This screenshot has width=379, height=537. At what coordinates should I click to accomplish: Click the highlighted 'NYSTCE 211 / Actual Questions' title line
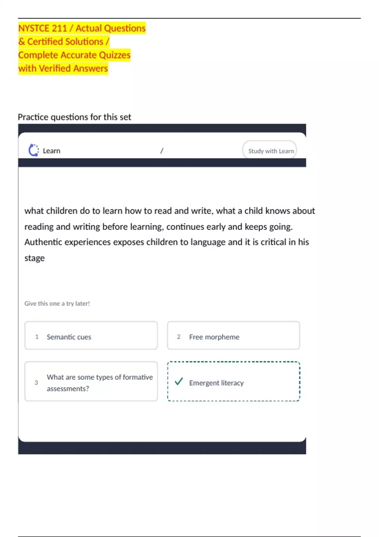click(82, 28)
